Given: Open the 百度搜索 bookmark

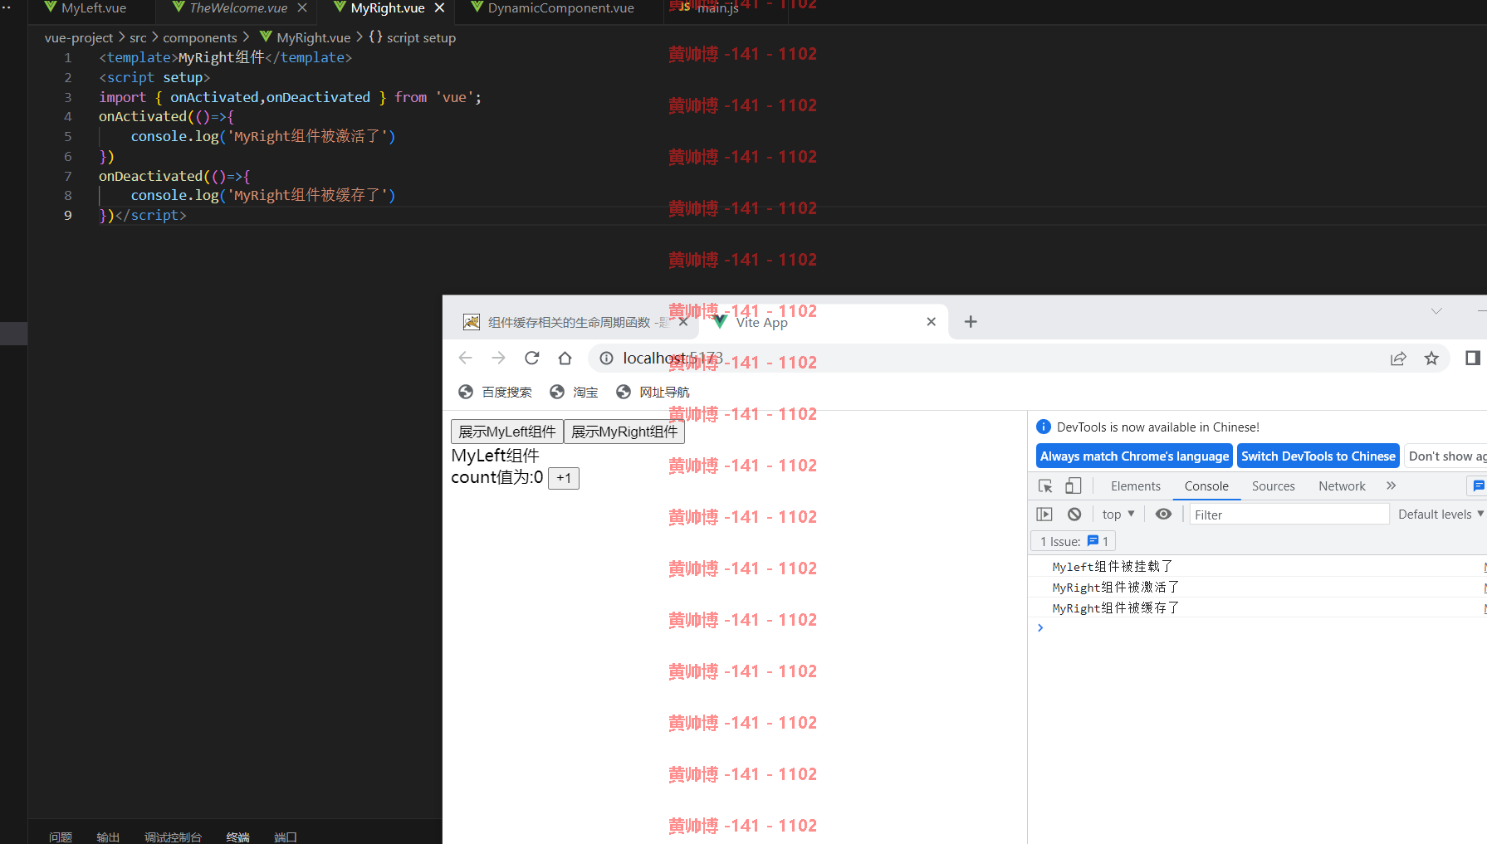Looking at the screenshot, I should (495, 392).
